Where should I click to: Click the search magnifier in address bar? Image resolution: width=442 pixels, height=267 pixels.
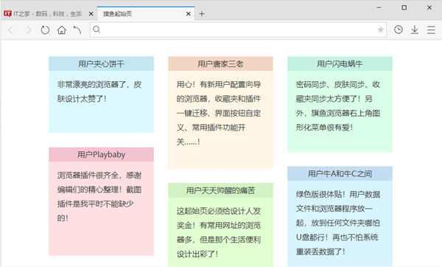[x=97, y=30]
